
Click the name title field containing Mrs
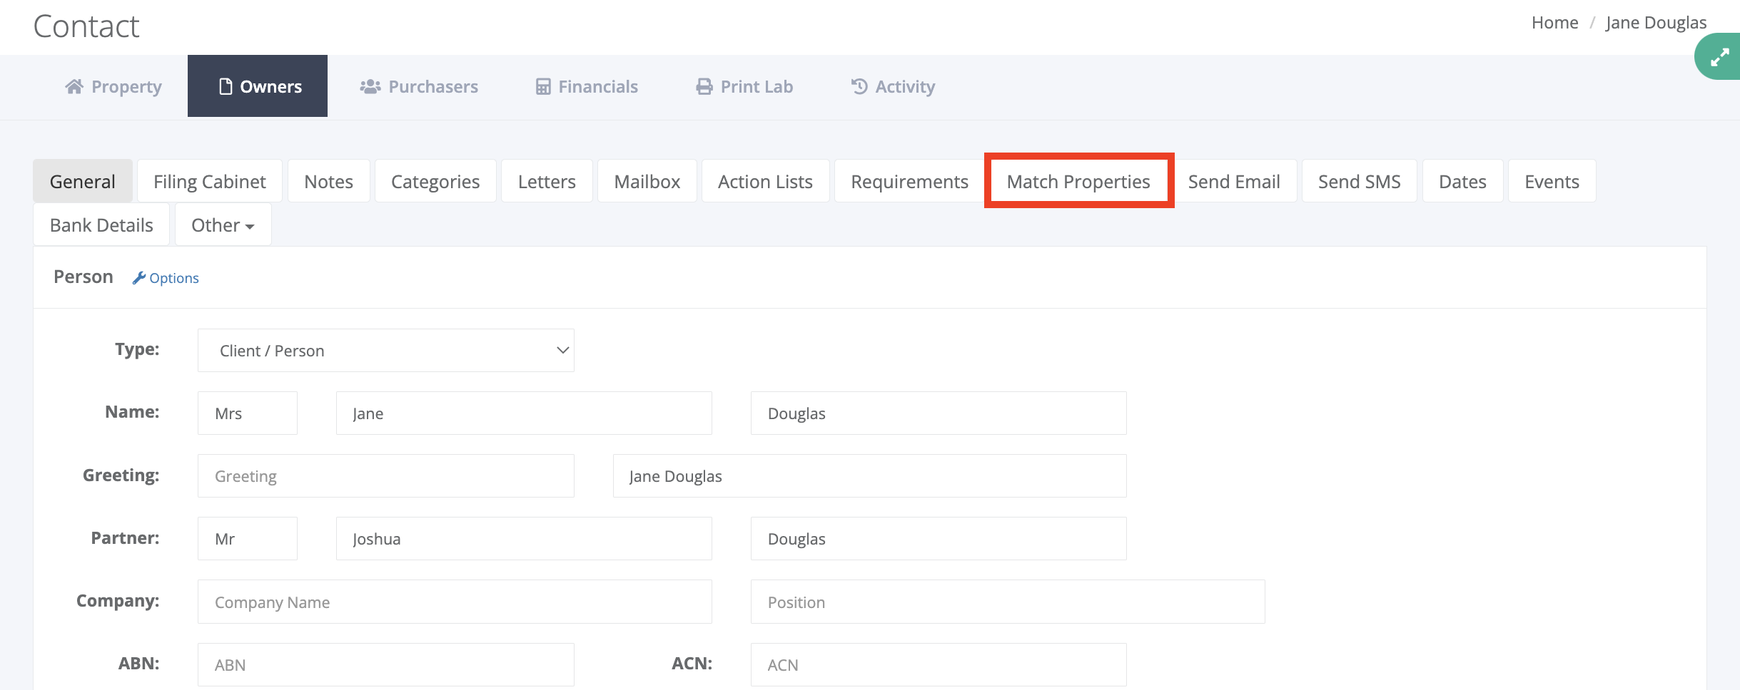pos(248,413)
